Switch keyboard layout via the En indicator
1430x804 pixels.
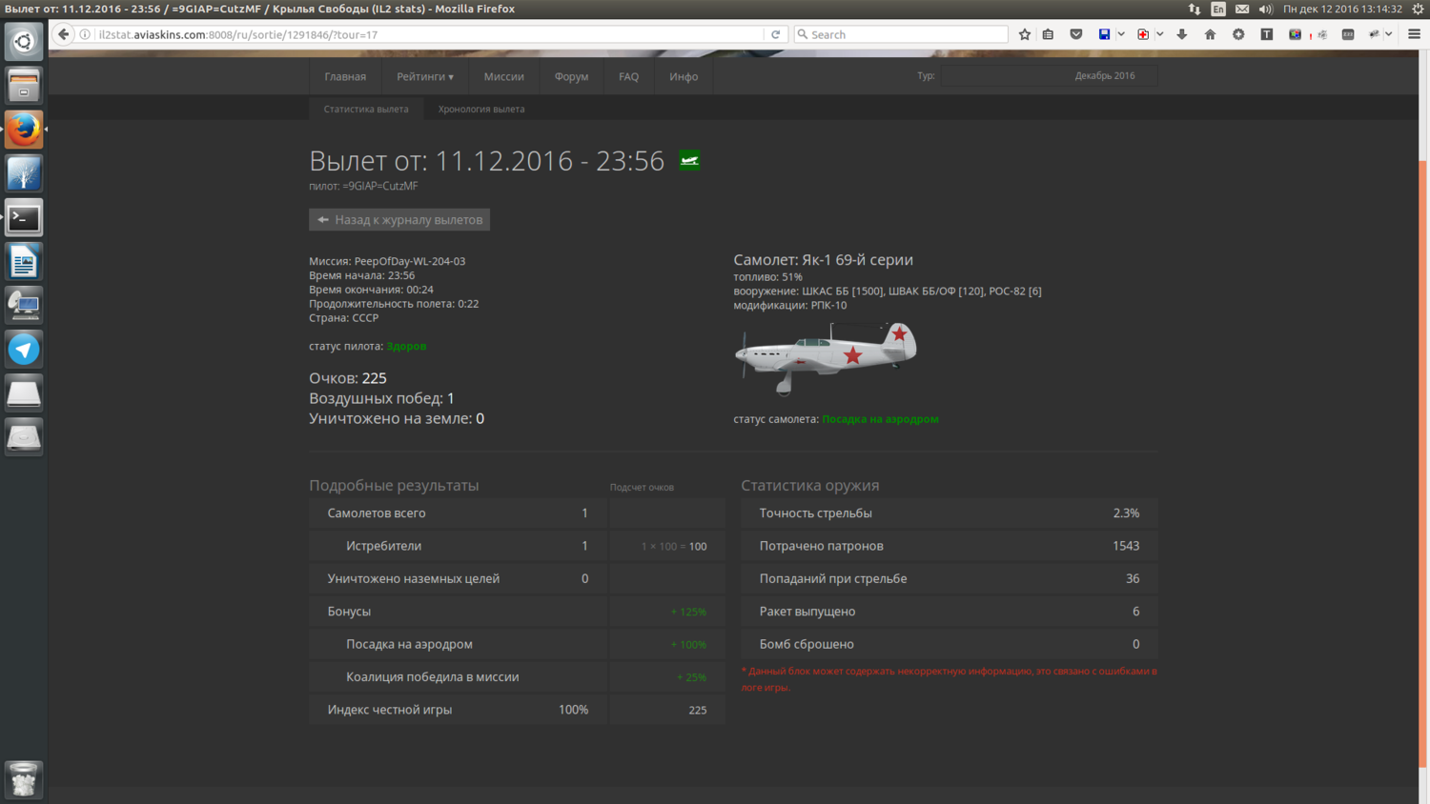click(1218, 9)
